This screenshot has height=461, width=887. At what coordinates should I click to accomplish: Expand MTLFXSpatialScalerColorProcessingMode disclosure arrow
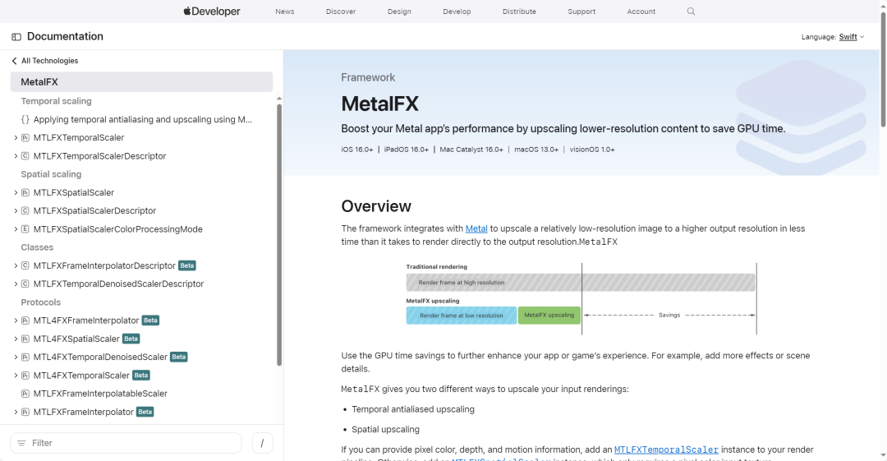coord(16,229)
